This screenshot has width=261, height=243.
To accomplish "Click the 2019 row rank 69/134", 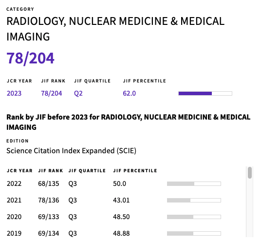I will click(x=49, y=234).
